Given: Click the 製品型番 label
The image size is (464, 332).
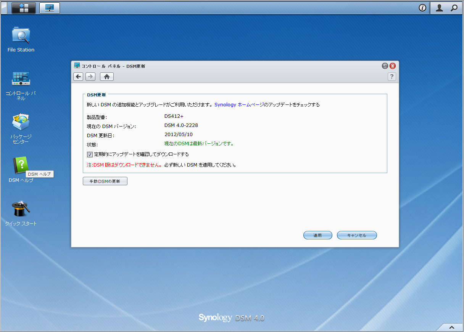Looking at the screenshot, I should pyautogui.click(x=97, y=117).
